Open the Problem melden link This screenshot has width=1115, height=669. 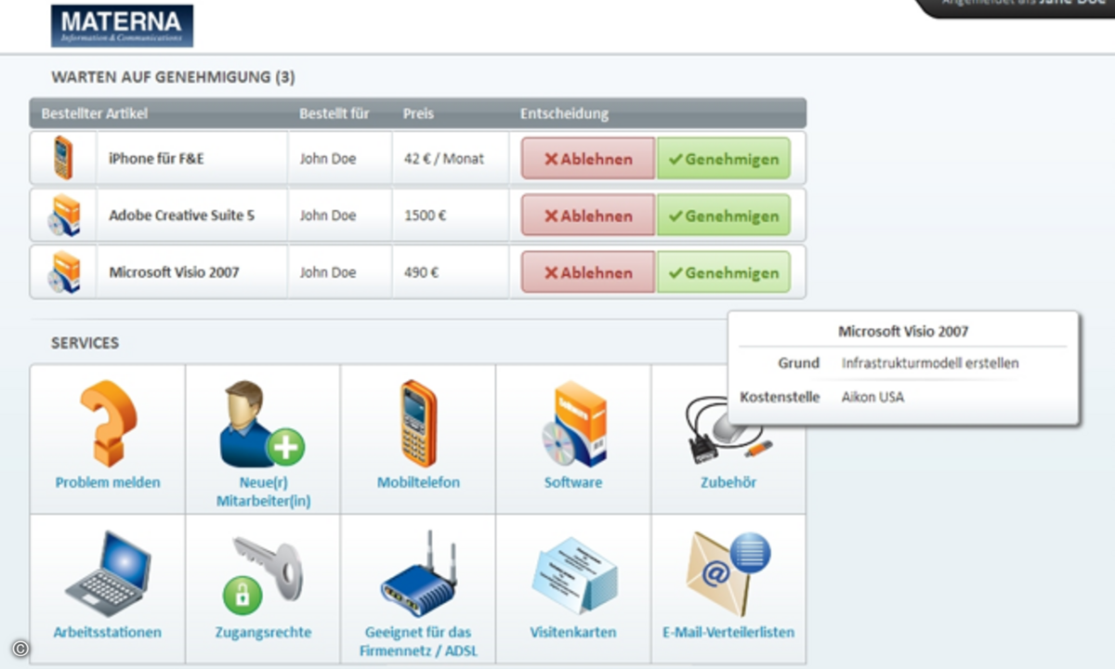pyautogui.click(x=108, y=482)
